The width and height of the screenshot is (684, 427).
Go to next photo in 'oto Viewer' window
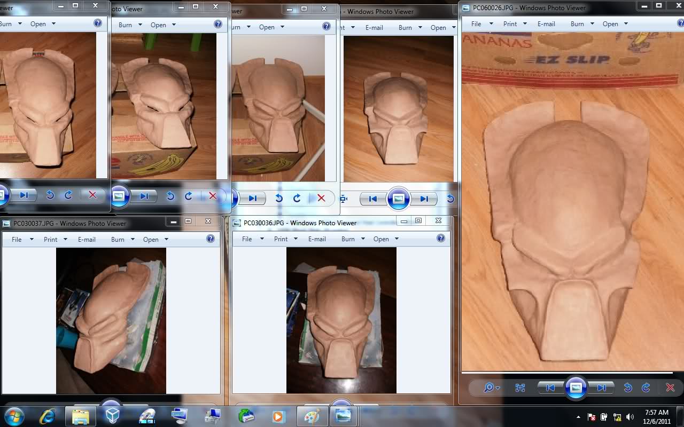[x=144, y=196]
